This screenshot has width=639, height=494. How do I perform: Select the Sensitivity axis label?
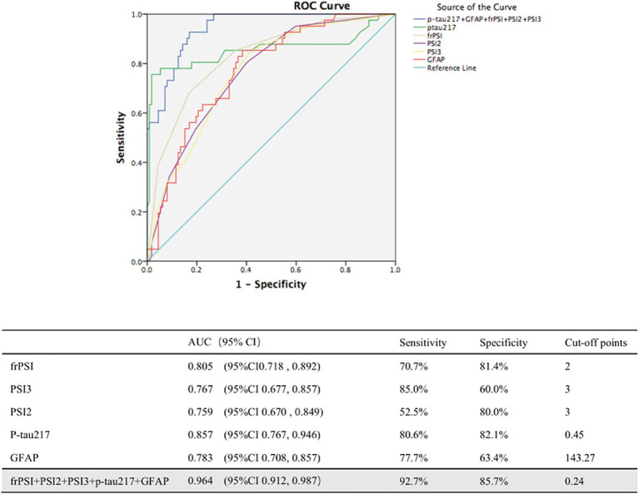[x=120, y=137]
